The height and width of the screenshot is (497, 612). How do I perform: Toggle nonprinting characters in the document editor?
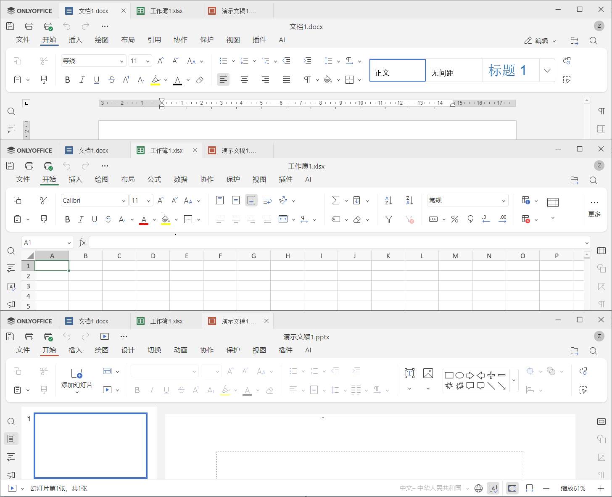pyautogui.click(x=307, y=79)
